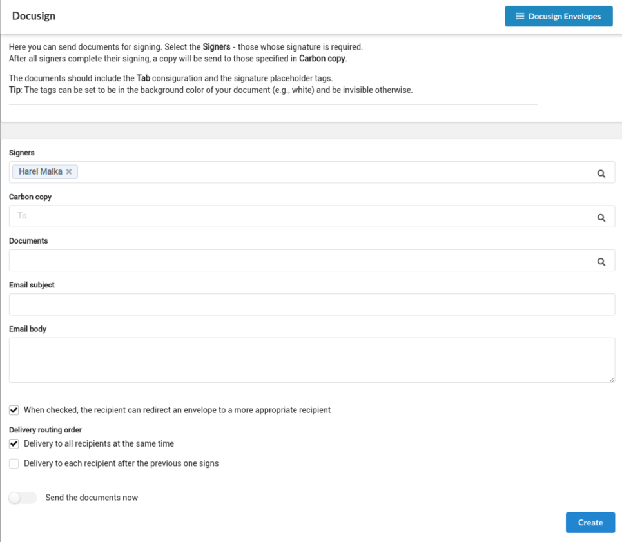
Task: Click the search icon in Signers field
Action: [x=601, y=173]
